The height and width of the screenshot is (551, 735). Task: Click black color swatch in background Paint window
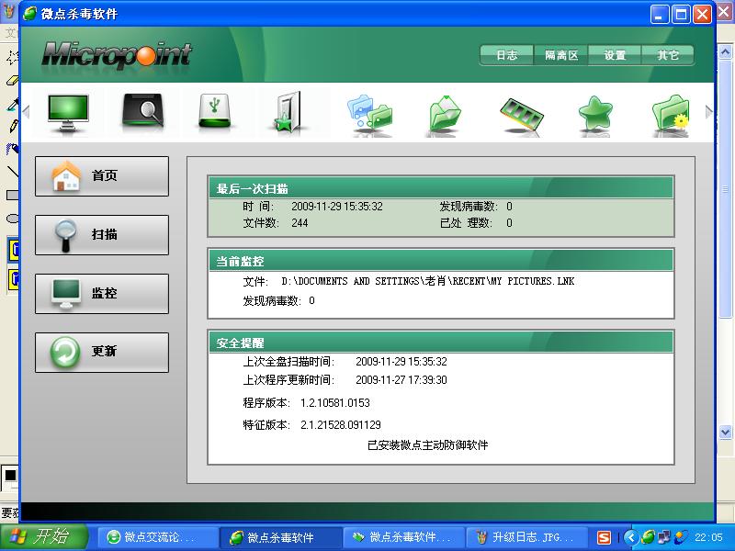pyautogui.click(x=10, y=476)
